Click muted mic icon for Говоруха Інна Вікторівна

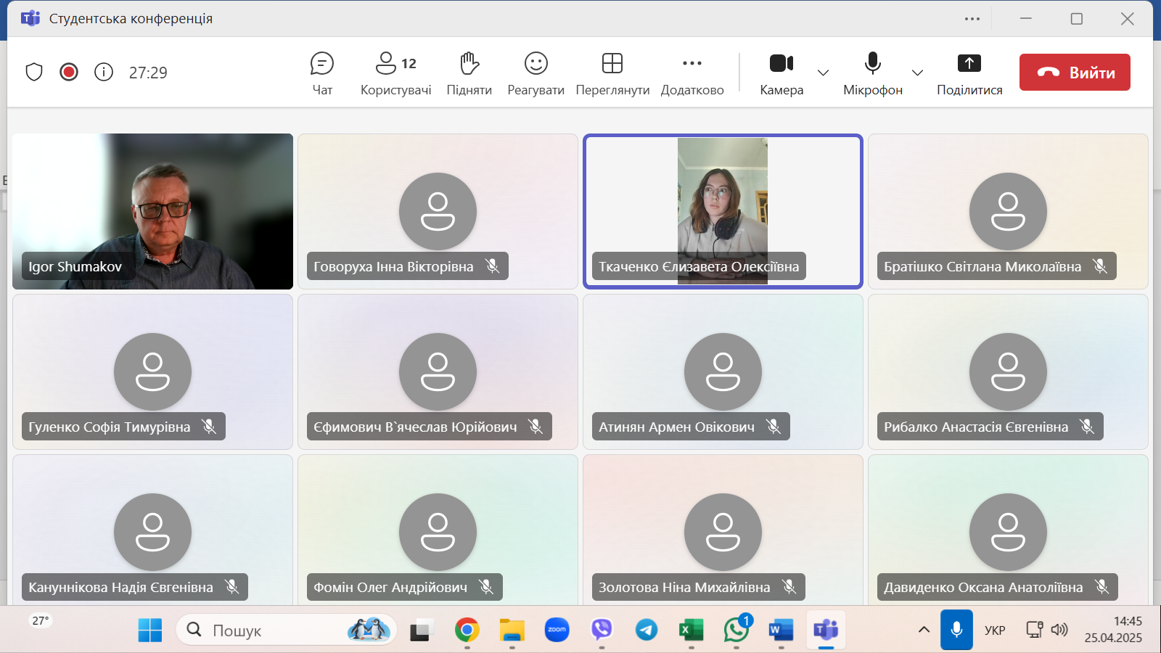(x=493, y=266)
